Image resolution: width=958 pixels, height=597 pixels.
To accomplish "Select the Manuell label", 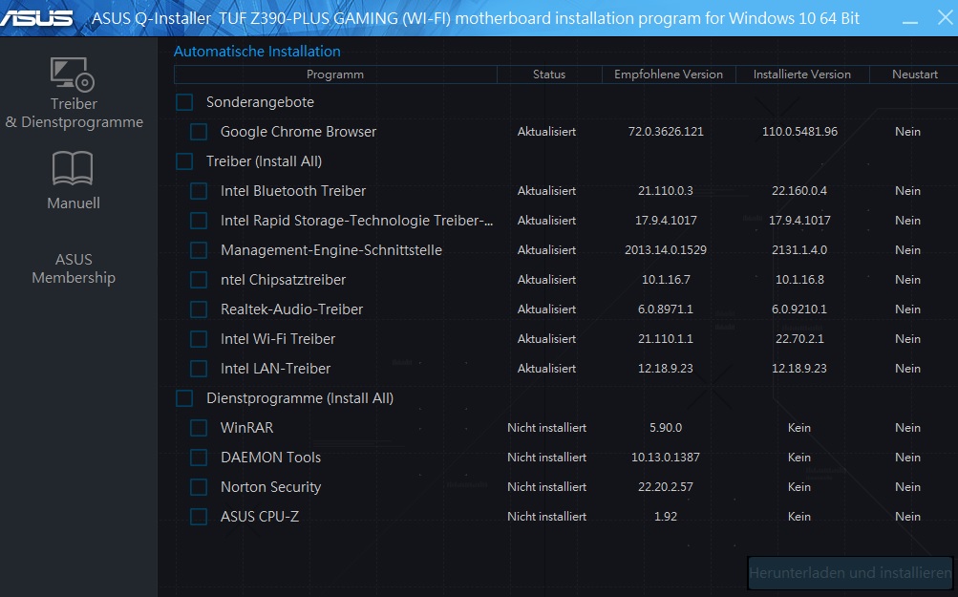I will pyautogui.click(x=74, y=203).
